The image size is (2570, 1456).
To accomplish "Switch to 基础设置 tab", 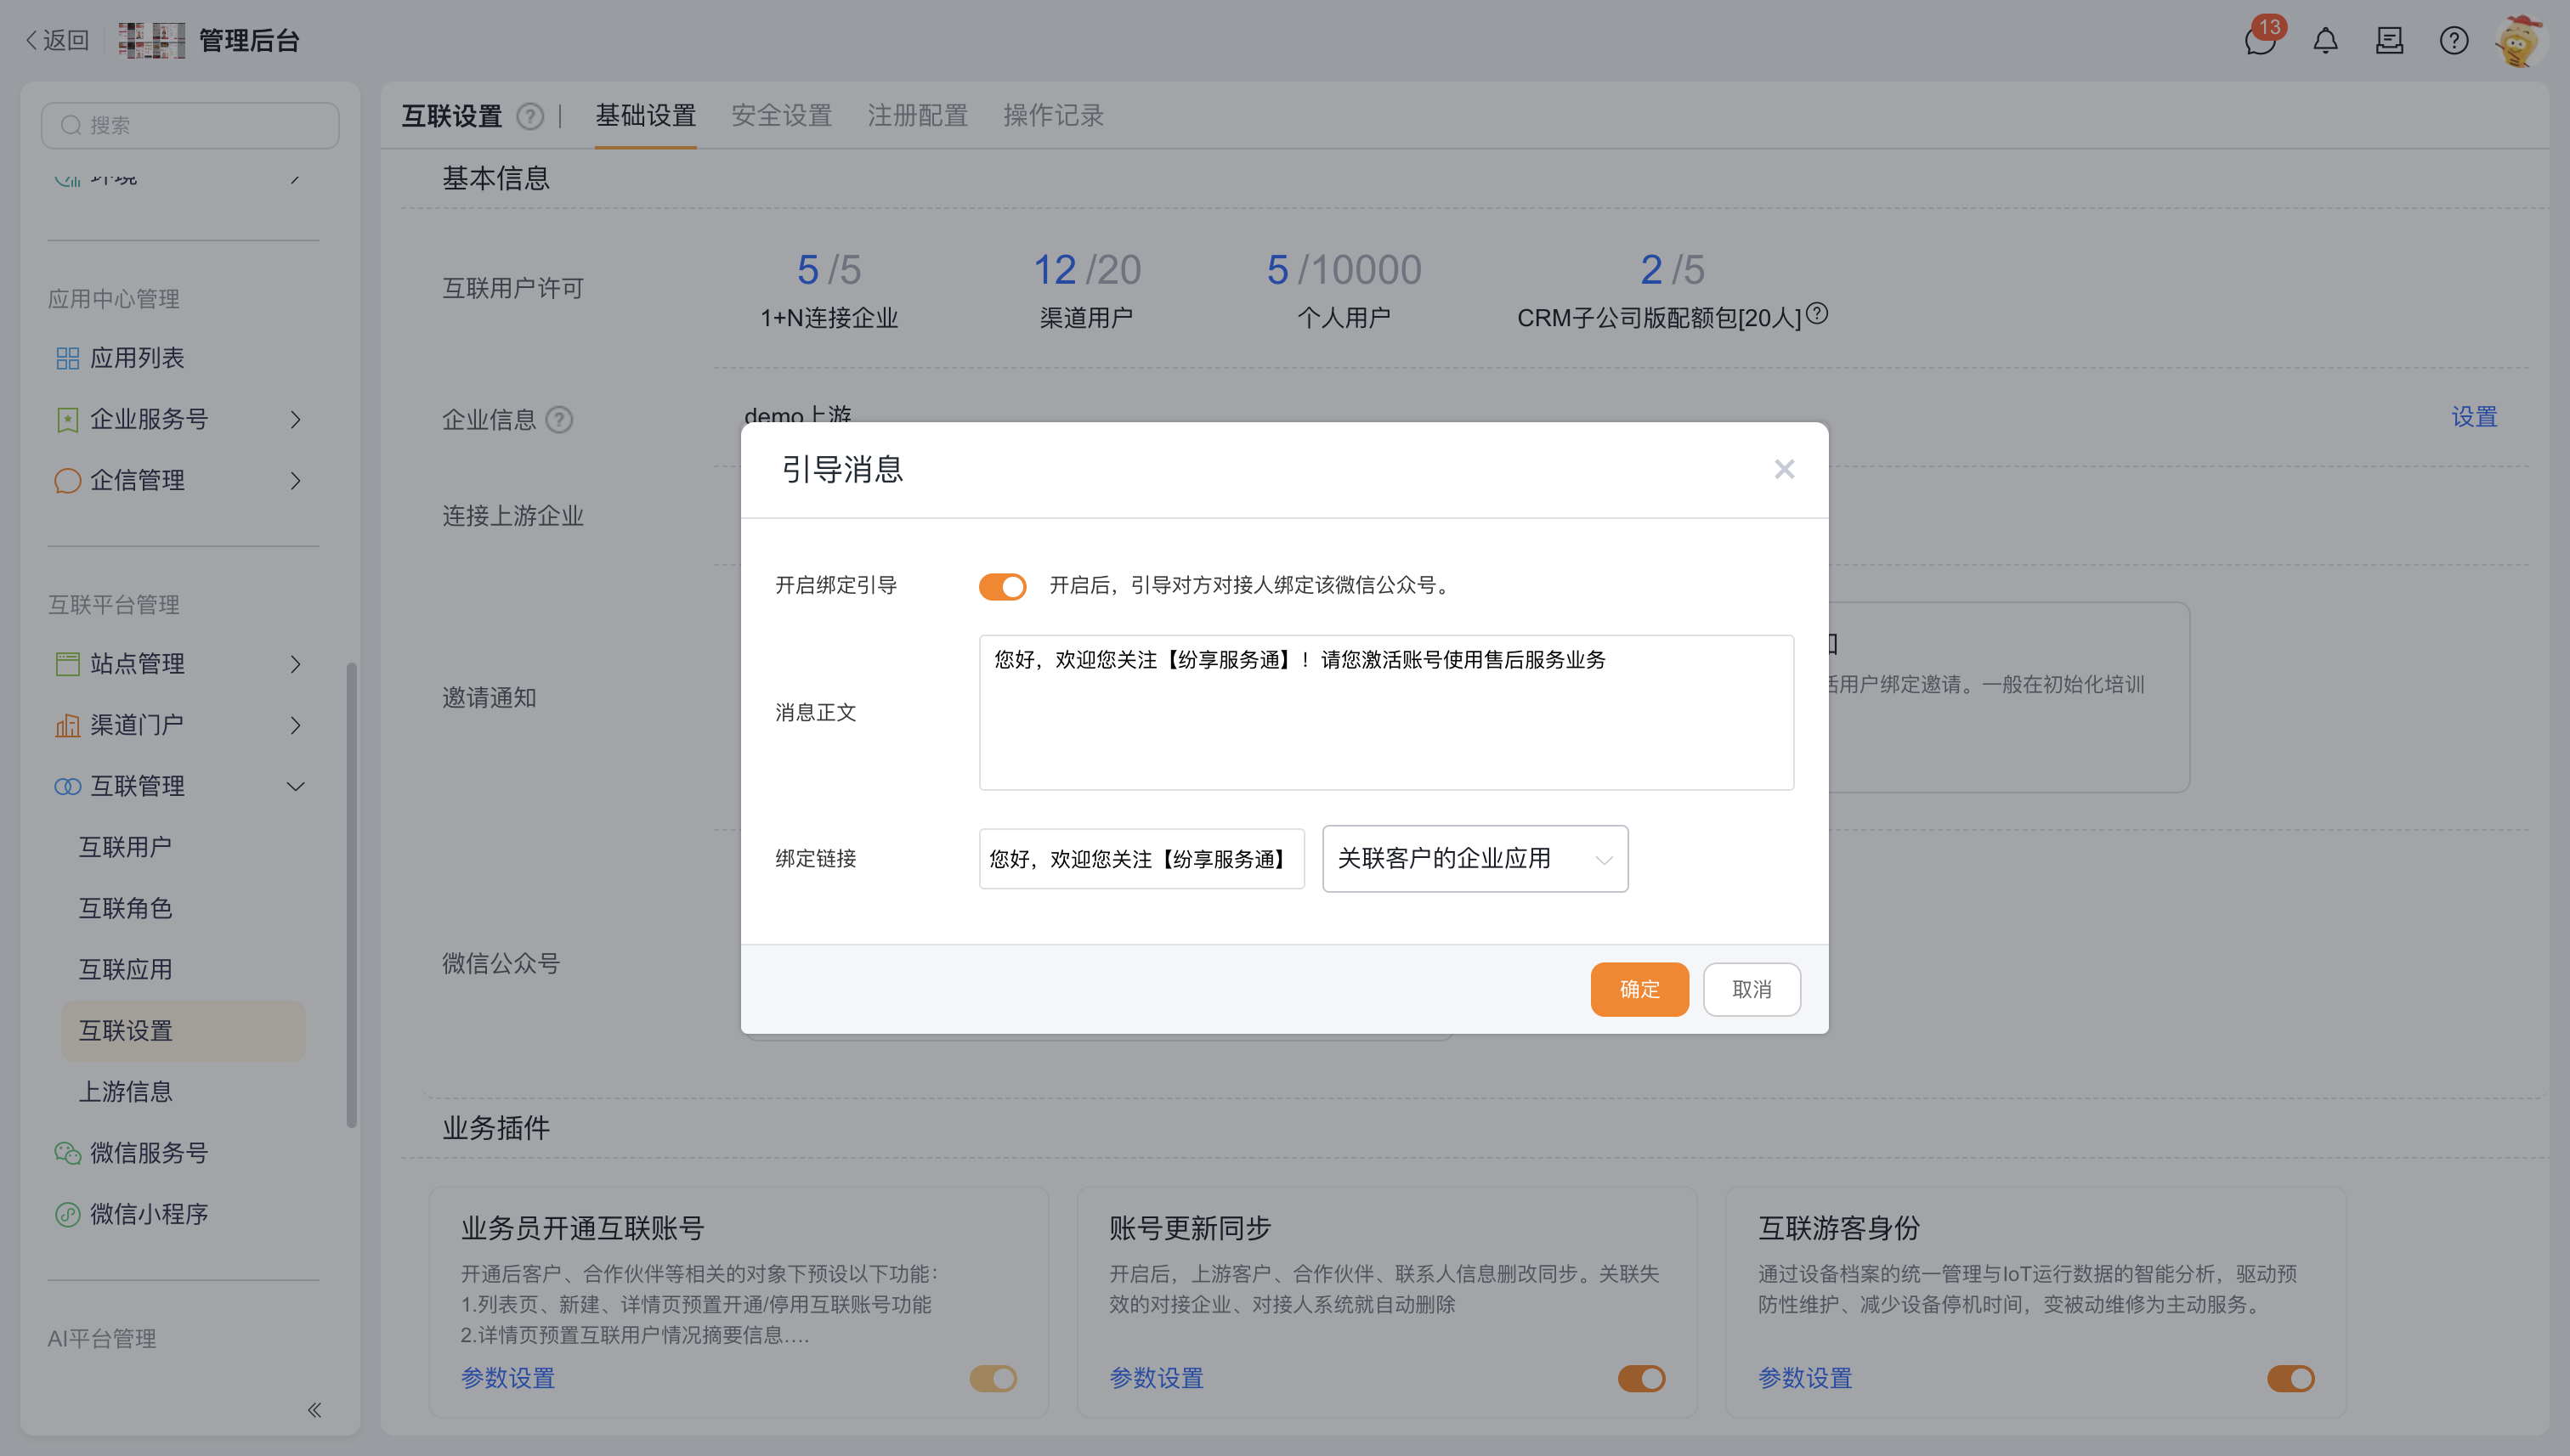I will (645, 116).
